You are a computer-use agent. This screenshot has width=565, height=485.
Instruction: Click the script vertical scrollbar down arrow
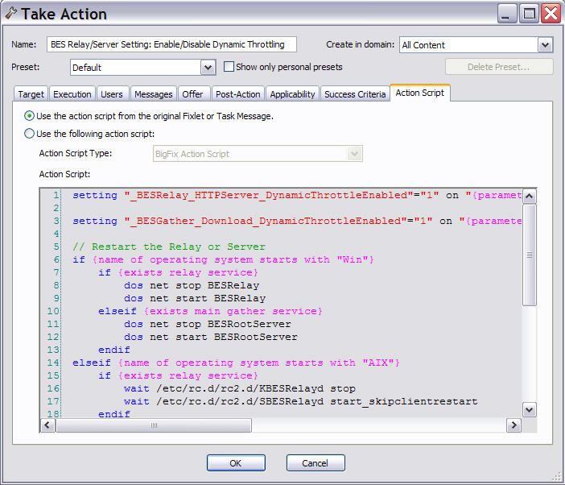point(529,409)
